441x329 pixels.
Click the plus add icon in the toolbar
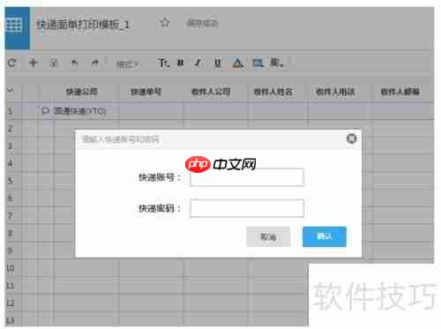[x=34, y=63]
